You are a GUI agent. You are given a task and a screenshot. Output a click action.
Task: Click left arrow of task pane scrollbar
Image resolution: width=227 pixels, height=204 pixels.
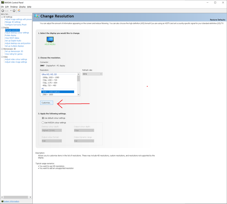coord(2,197)
